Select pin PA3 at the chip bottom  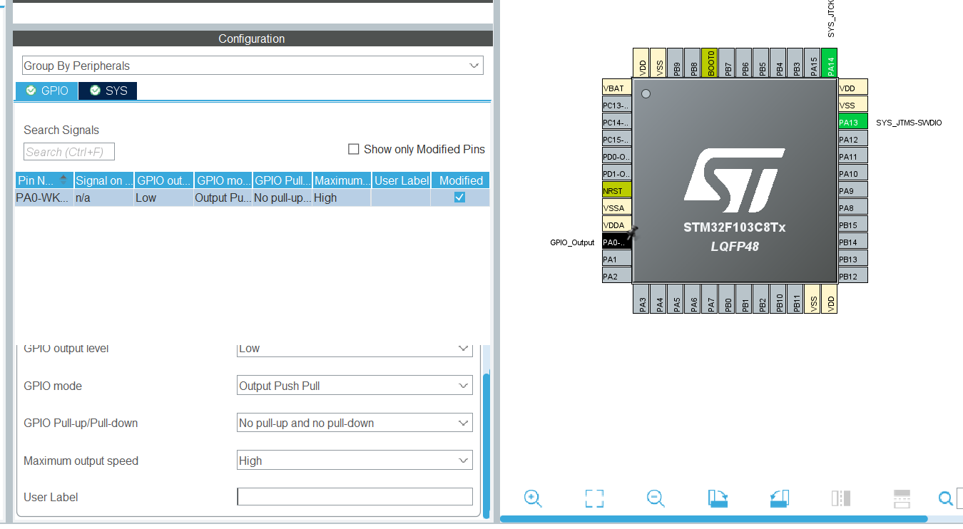[641, 299]
